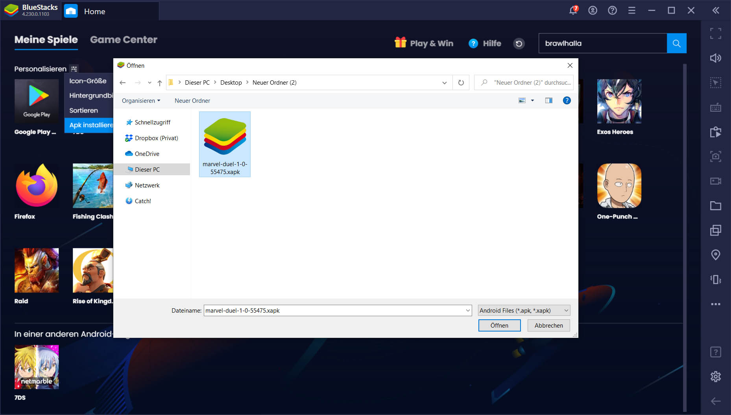Open the Android Files type filter dropdown

tap(524, 310)
